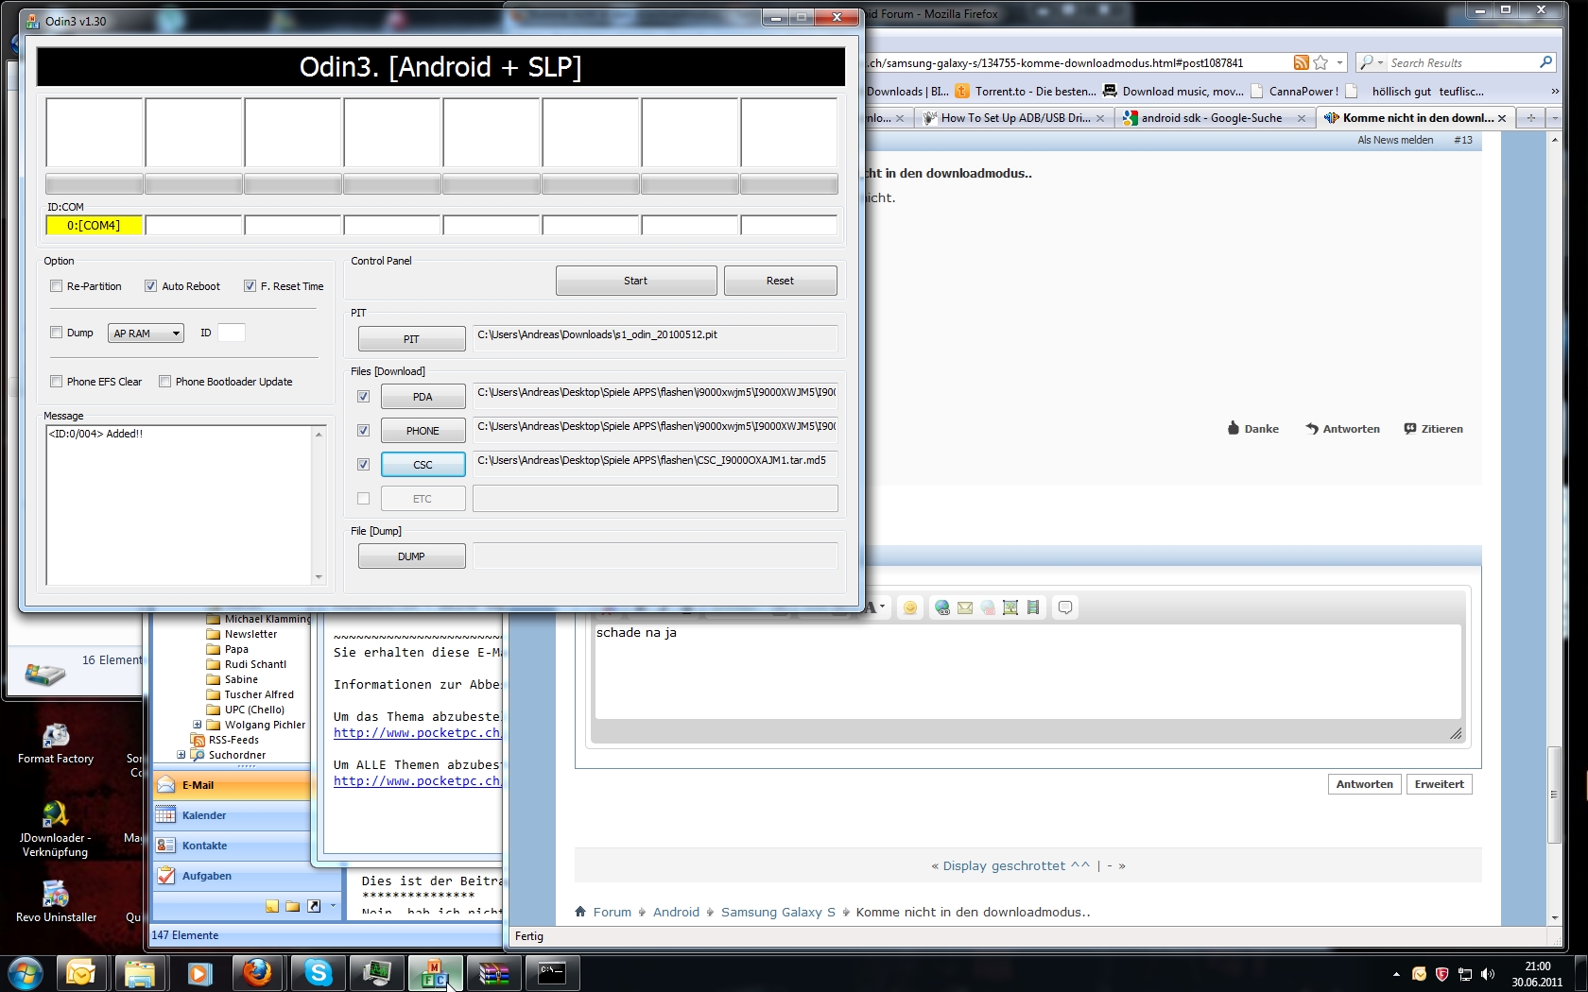Check Phone Bootloader Update option
This screenshot has width=1588, height=992.
(x=164, y=382)
